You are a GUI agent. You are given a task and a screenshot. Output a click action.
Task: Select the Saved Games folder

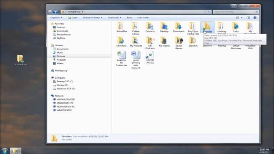point(179,43)
